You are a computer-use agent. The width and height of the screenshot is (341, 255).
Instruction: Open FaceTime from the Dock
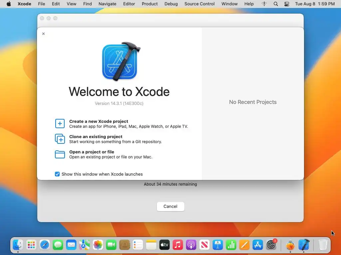pos(111,245)
